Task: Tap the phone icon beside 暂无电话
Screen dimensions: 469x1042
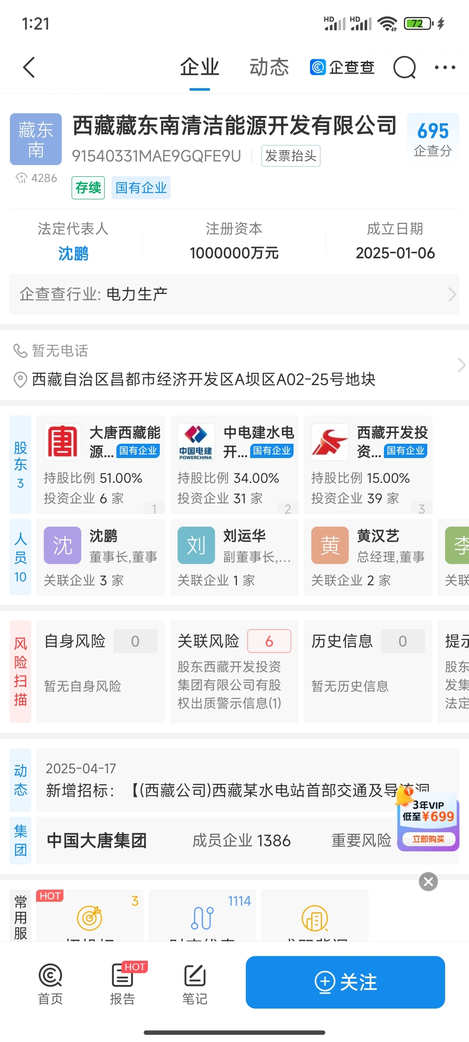Action: point(20,350)
